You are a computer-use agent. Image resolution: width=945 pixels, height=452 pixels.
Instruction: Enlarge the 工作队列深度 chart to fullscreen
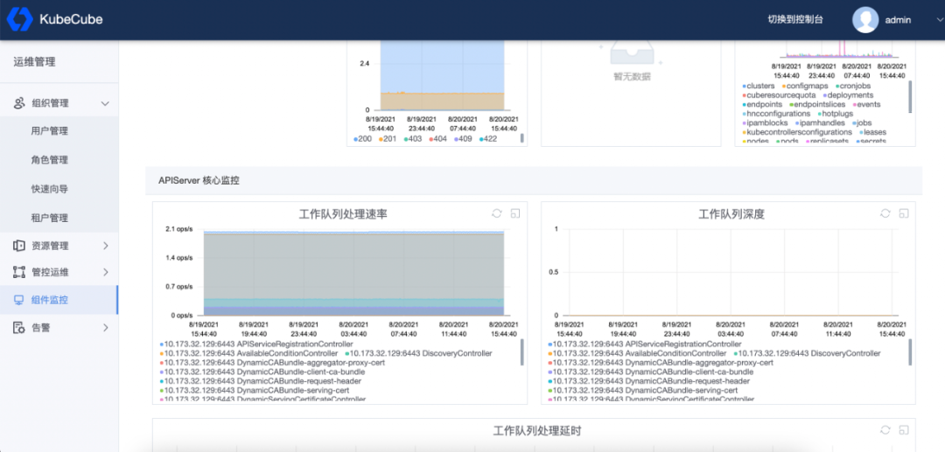tap(904, 213)
